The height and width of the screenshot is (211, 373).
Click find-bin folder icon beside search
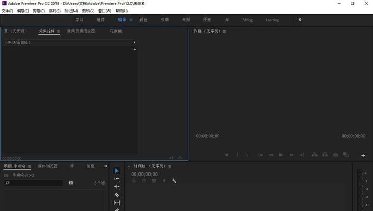71,183
